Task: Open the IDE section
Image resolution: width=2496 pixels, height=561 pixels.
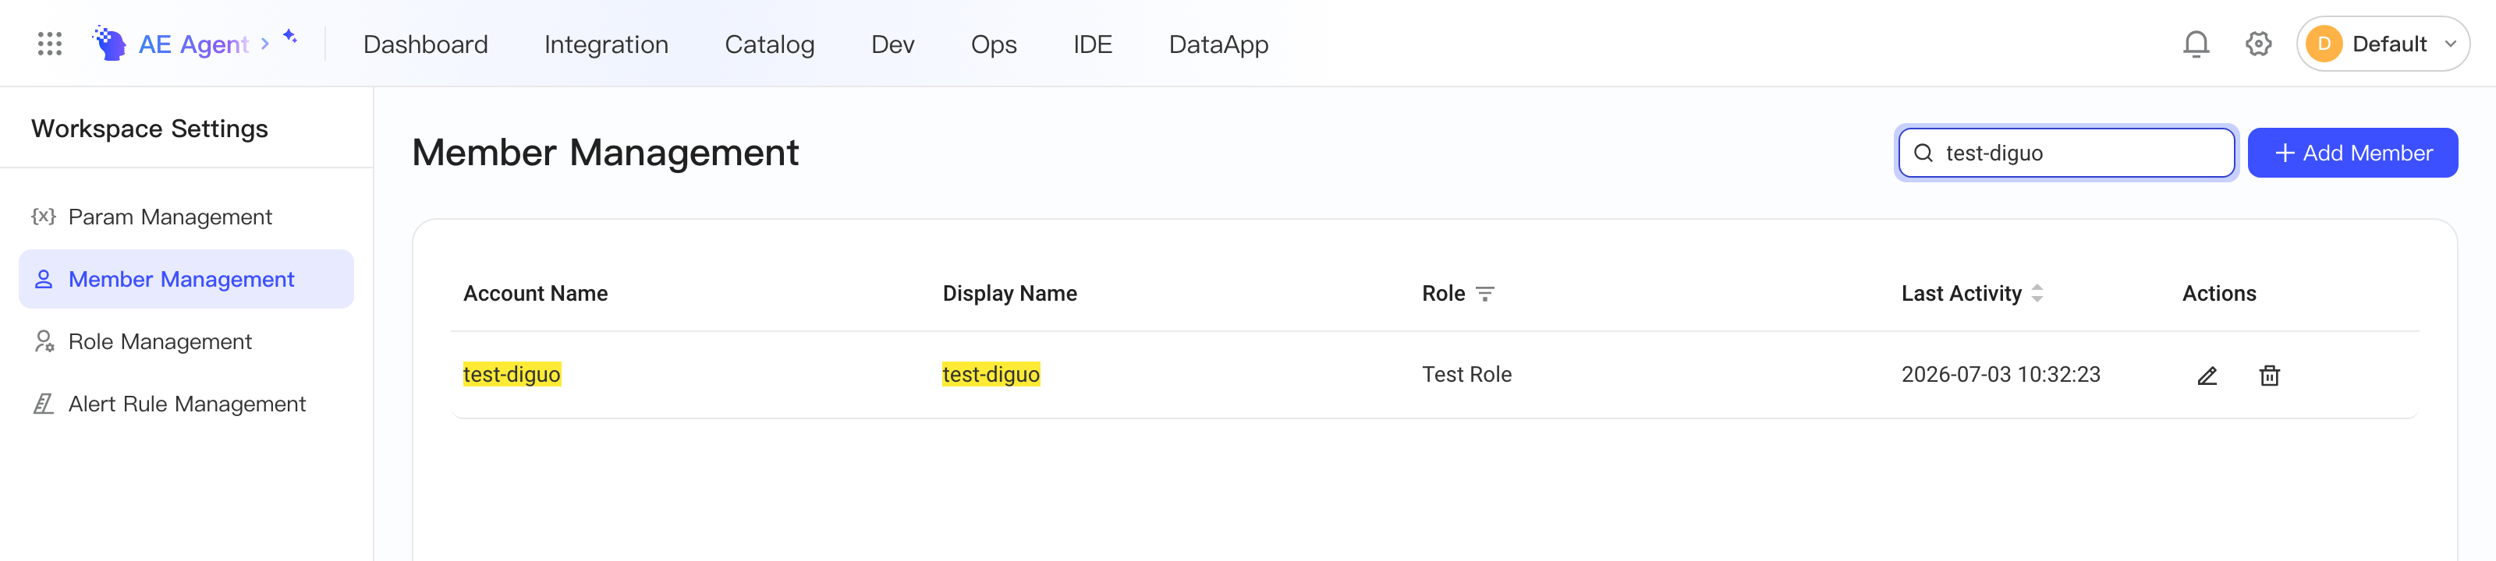Action: click(x=1092, y=44)
